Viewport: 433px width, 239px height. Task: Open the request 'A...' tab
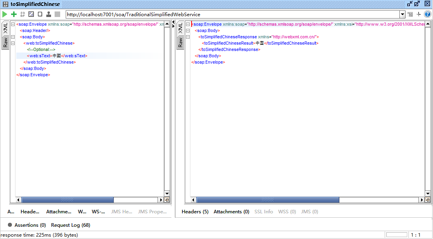pyautogui.click(x=11, y=212)
